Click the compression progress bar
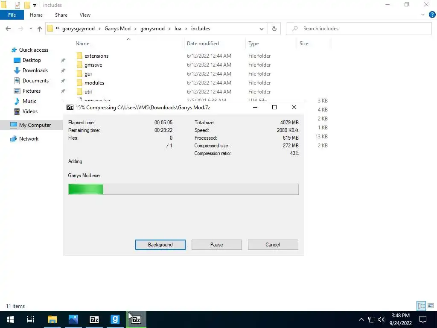 click(x=184, y=189)
